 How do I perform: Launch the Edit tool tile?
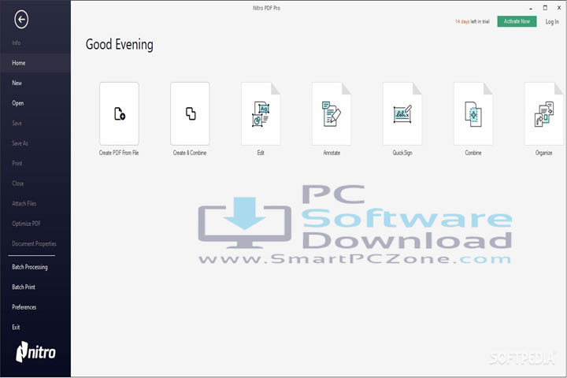click(261, 113)
